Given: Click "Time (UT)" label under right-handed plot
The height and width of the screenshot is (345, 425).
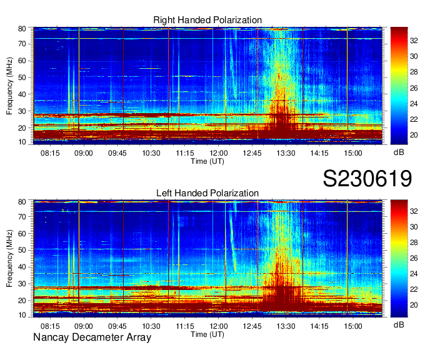Looking at the screenshot, I should pos(207,161).
